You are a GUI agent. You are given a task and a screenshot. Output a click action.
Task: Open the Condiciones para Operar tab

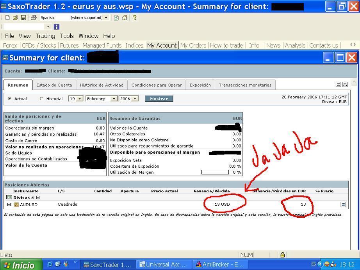click(x=157, y=85)
